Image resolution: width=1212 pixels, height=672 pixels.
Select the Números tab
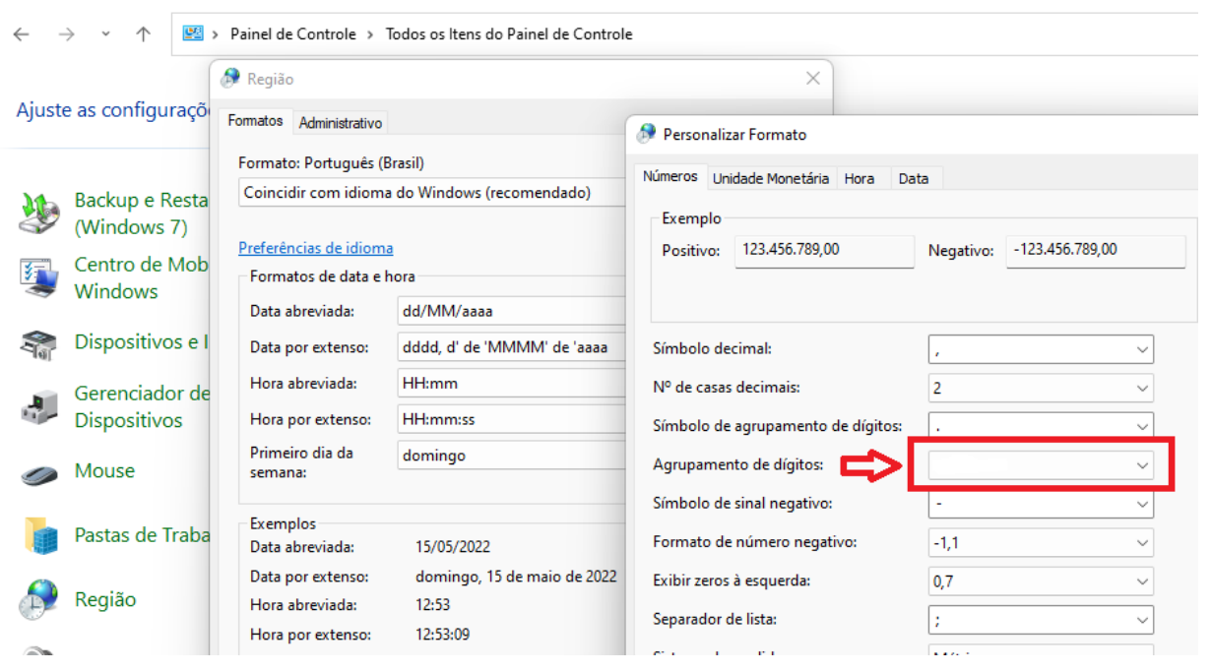click(670, 176)
